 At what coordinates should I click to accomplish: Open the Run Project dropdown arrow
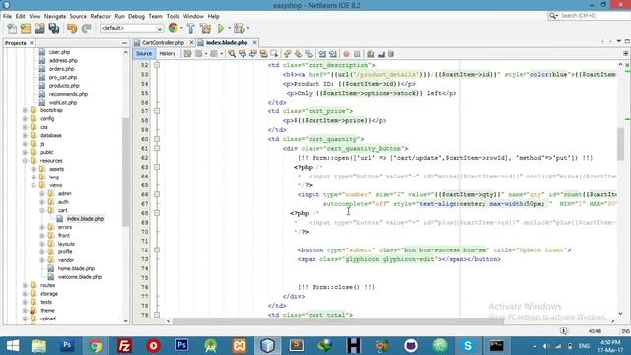[x=229, y=29]
